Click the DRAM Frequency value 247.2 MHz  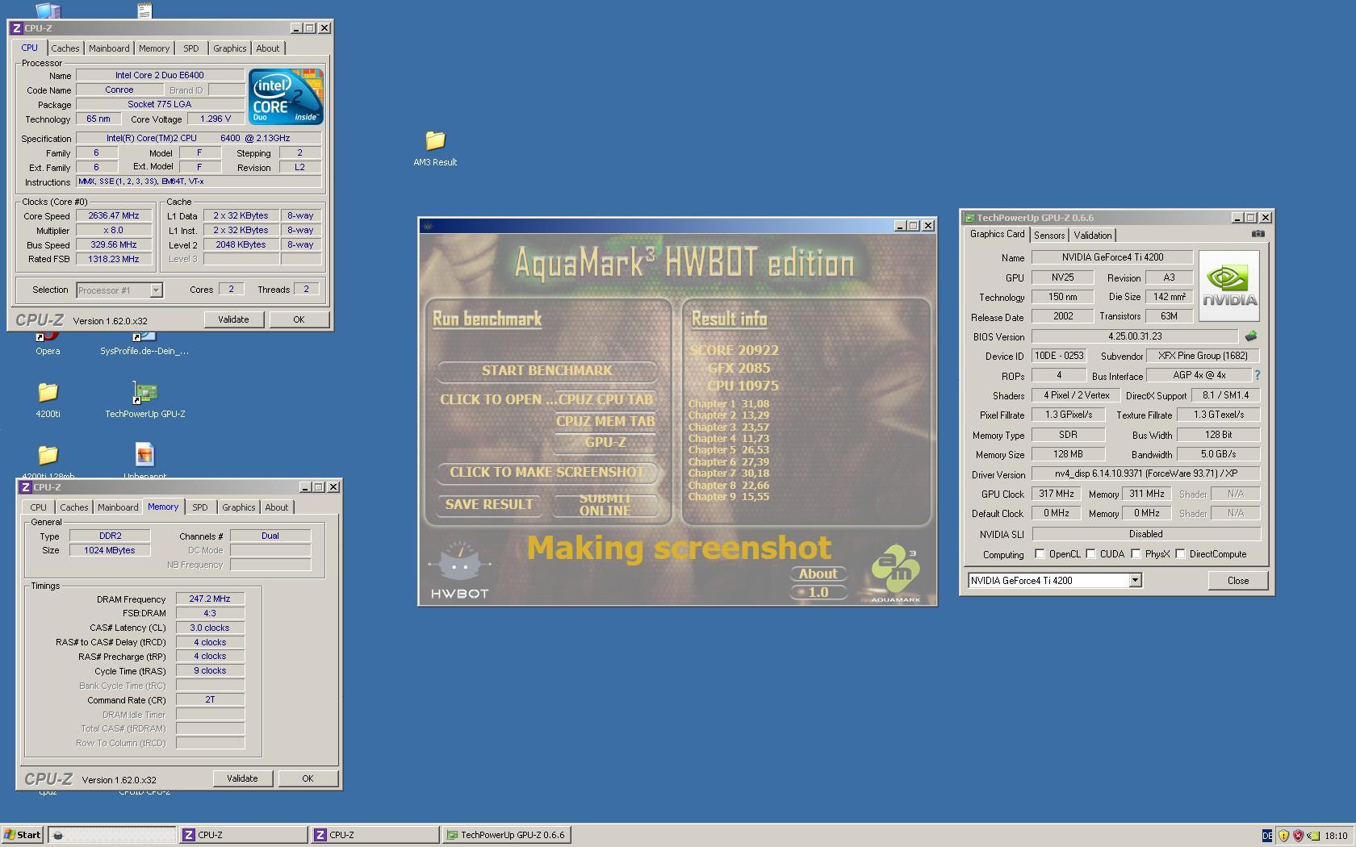coord(210,599)
